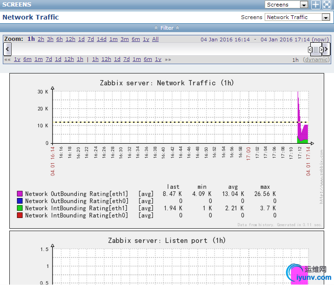
Task: Set zoom level to 14d
Action: [x=101, y=39]
